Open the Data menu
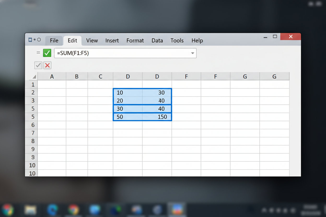The height and width of the screenshot is (217, 326). point(157,41)
